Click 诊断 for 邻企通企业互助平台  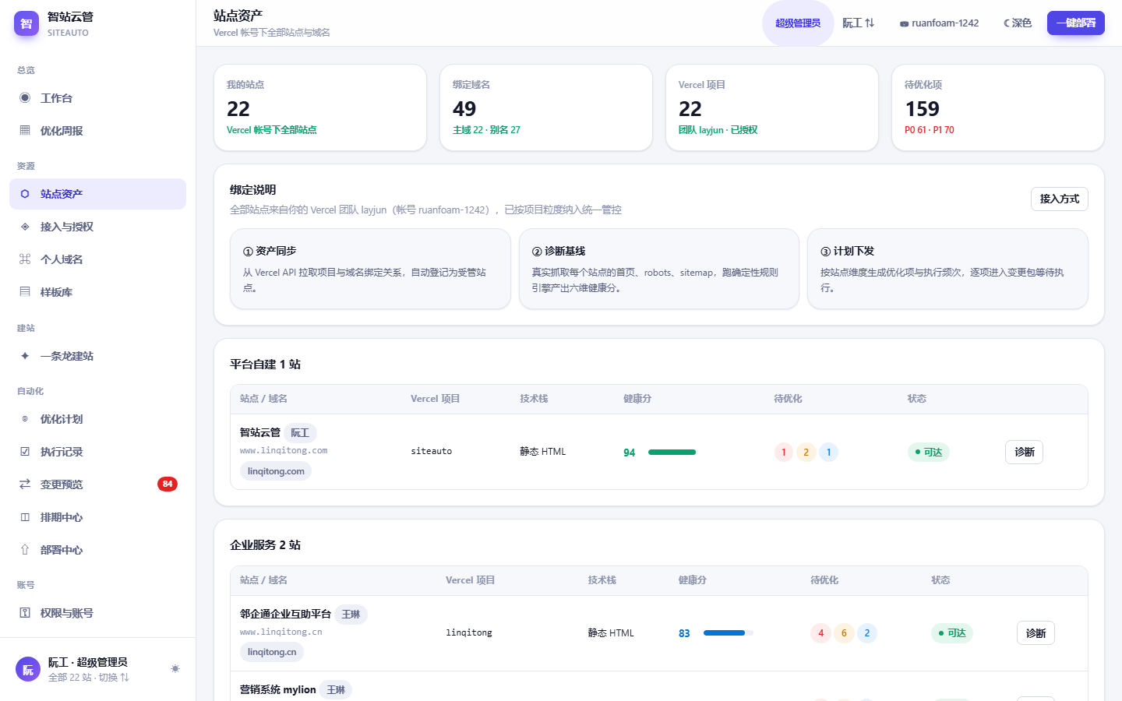pos(1036,633)
